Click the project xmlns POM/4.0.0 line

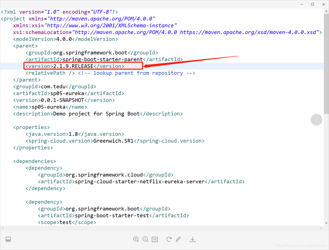click(x=78, y=19)
